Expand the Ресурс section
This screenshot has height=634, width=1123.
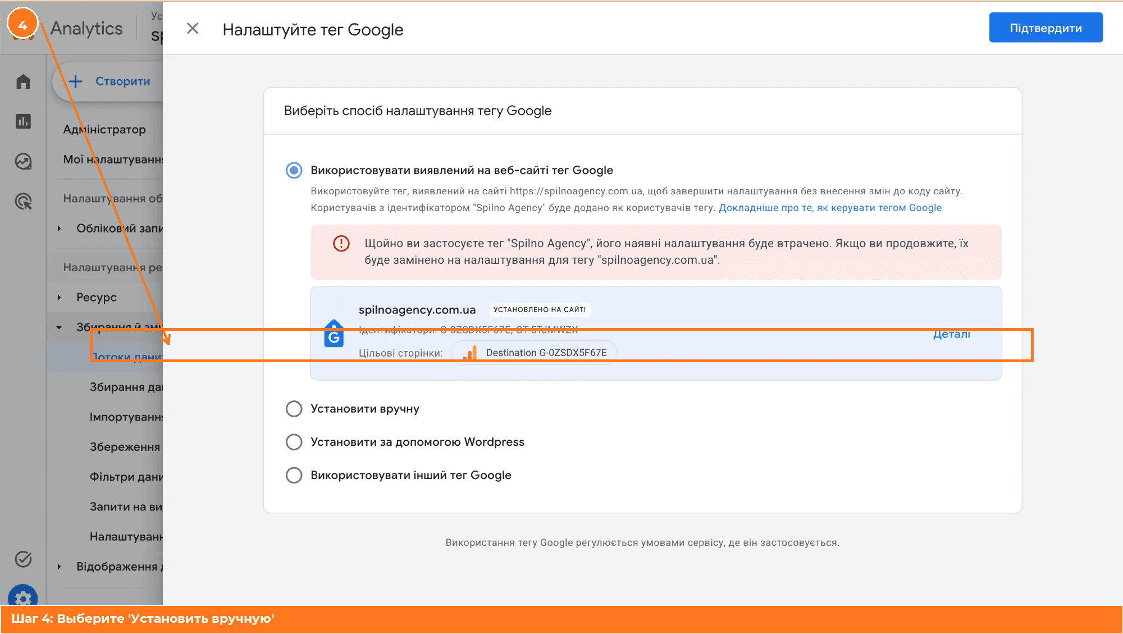pos(59,298)
